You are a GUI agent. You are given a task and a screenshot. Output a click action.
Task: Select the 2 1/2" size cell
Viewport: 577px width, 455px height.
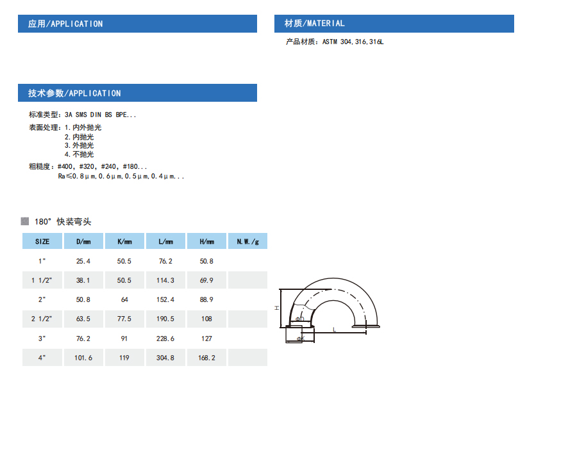[x=42, y=319]
